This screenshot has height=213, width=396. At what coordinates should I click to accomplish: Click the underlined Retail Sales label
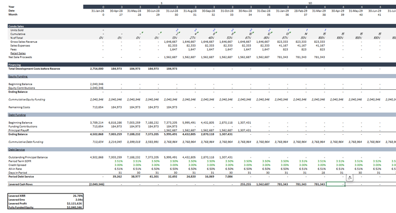(18, 53)
